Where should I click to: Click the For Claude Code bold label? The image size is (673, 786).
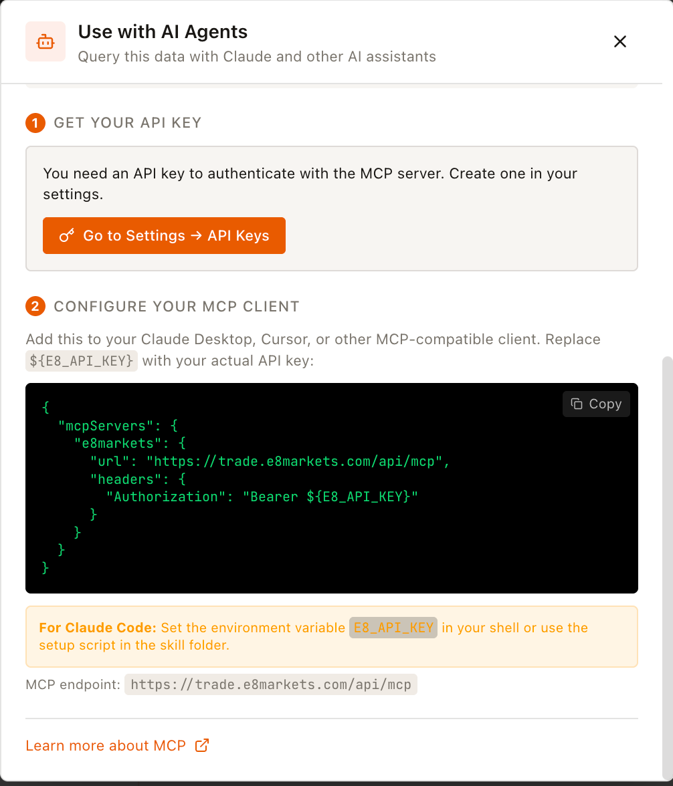[x=98, y=628]
